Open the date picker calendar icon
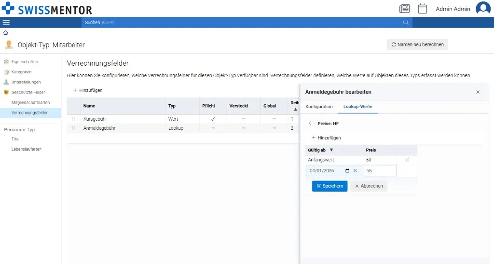Image resolution: width=494 pixels, height=264 pixels. click(x=347, y=171)
